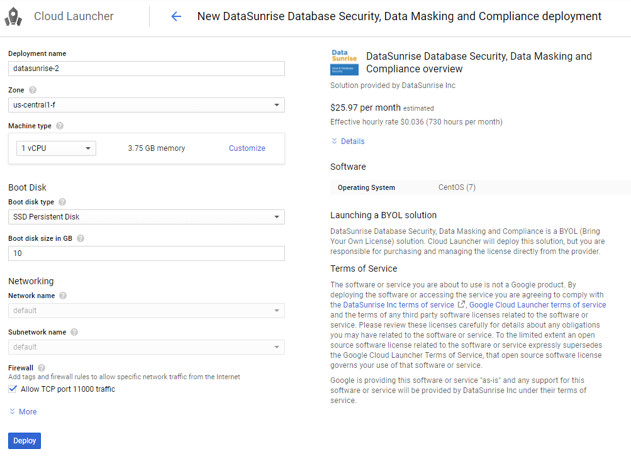The width and height of the screenshot is (631, 471).
Task: Click the Effective hourly rate text
Action: (x=416, y=122)
